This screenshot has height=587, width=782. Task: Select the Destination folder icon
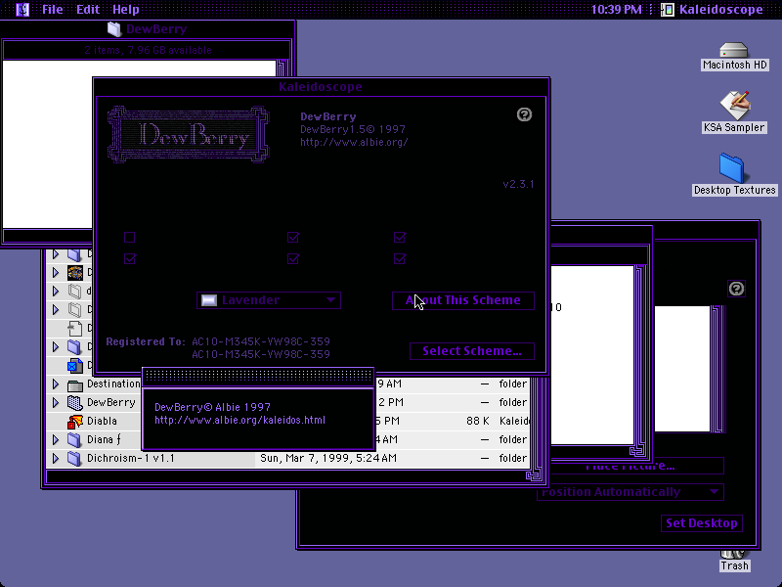click(75, 384)
